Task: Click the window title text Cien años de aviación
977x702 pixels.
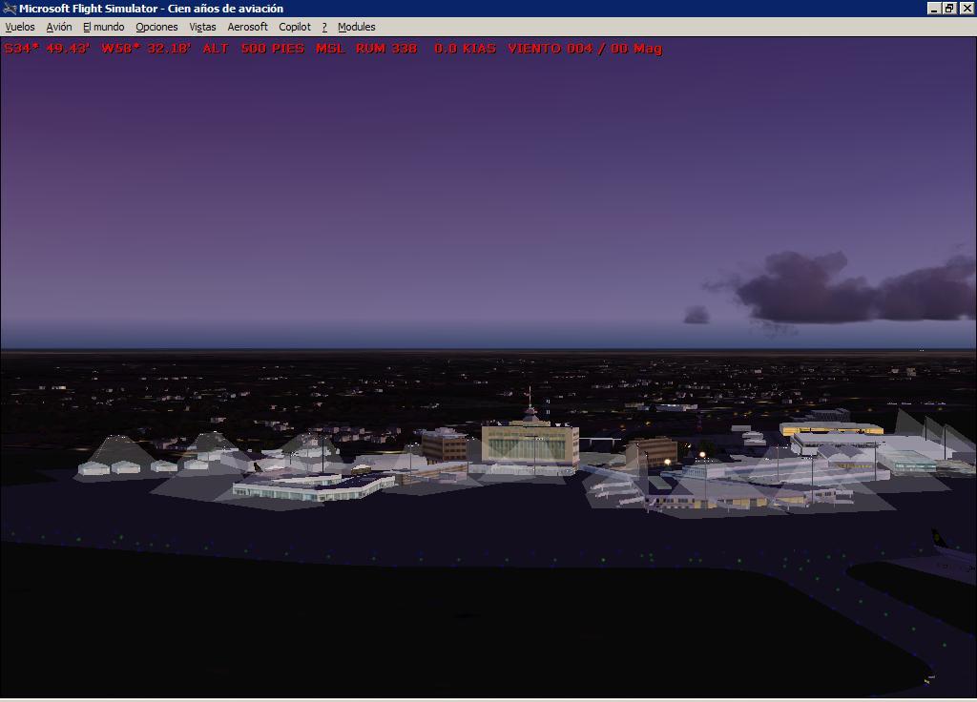Action: coord(225,8)
